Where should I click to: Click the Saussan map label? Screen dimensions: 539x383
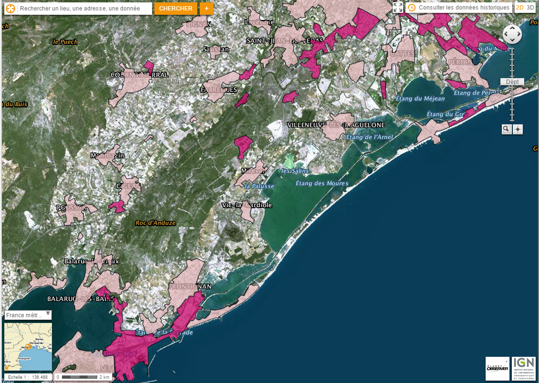216,49
